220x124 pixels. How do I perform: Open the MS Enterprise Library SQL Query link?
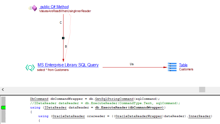point(68,65)
